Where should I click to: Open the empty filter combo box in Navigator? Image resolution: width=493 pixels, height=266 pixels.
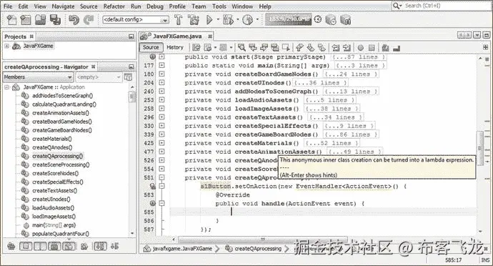tap(99, 77)
